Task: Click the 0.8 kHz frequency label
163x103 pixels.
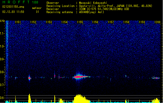Action: (2, 72)
